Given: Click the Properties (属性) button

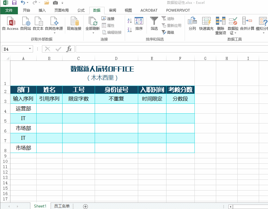Looking at the screenshot, I should (108, 26).
